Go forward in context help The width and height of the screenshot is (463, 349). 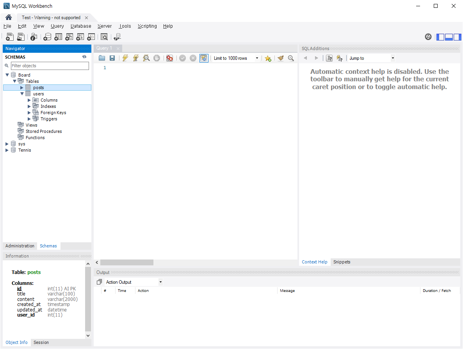point(316,58)
